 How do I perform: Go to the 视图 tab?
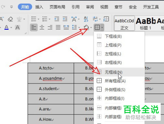tap(104, 7)
